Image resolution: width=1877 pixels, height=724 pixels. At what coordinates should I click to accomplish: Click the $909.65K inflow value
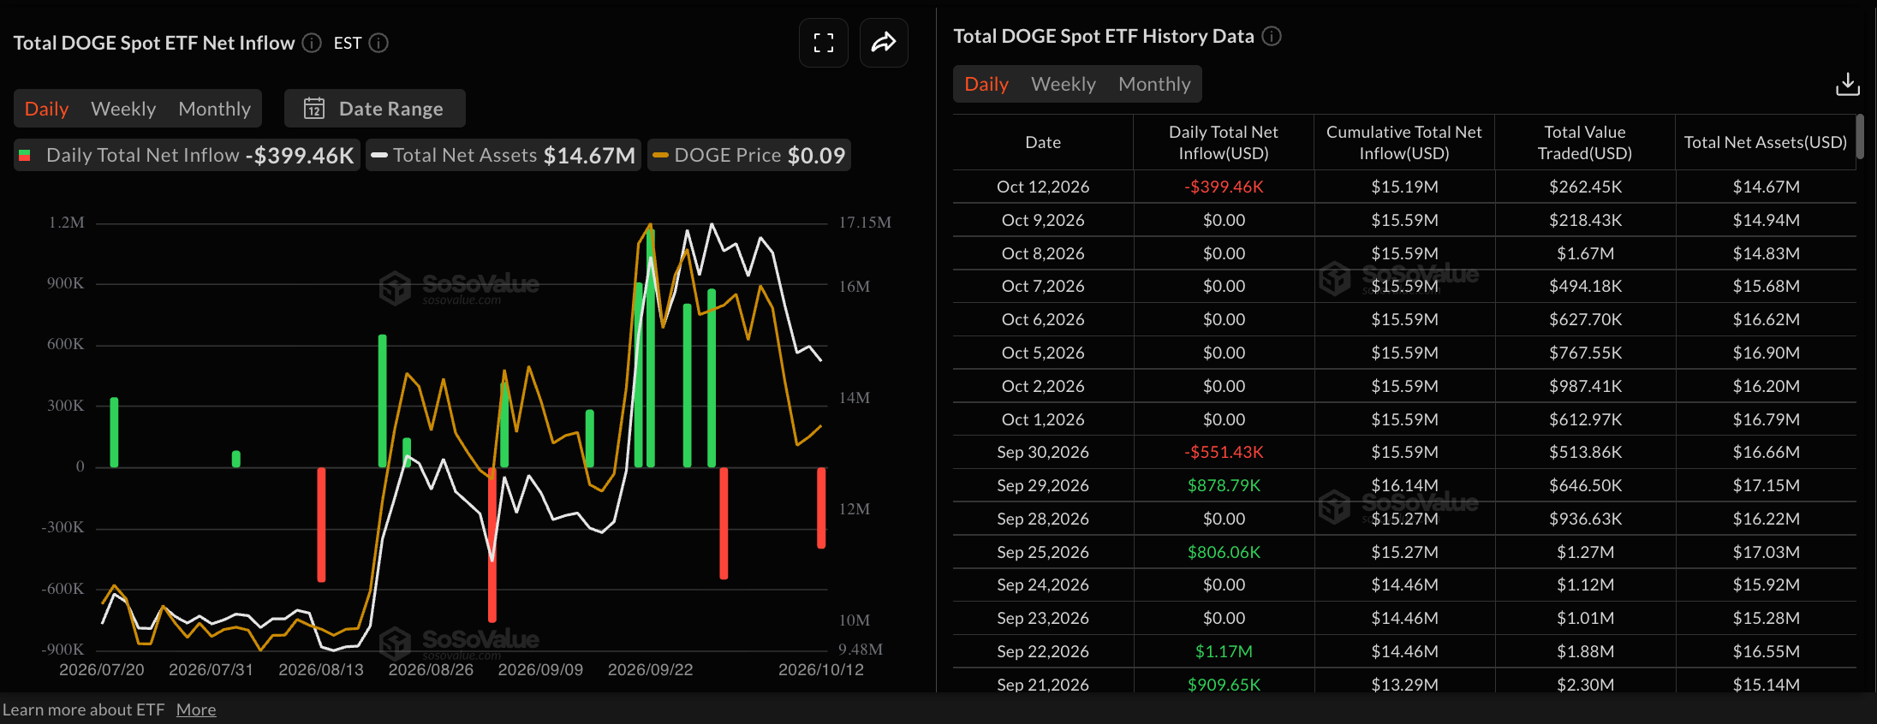point(1224,685)
